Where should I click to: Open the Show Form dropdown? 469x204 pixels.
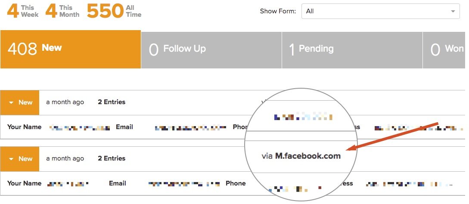(380, 11)
